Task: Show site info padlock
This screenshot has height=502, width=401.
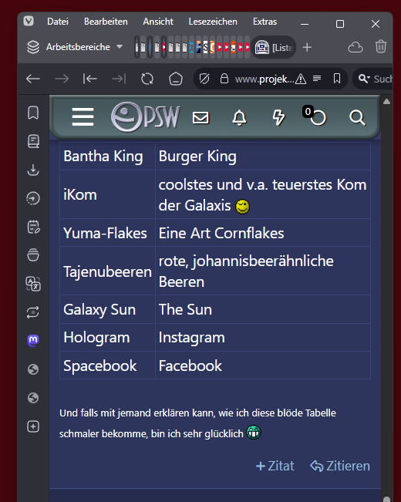Action: 224,79
